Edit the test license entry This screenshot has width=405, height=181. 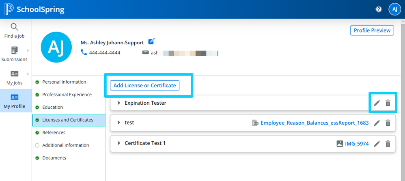click(x=377, y=123)
